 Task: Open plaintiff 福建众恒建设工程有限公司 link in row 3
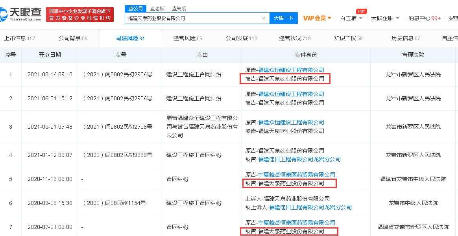291,122
